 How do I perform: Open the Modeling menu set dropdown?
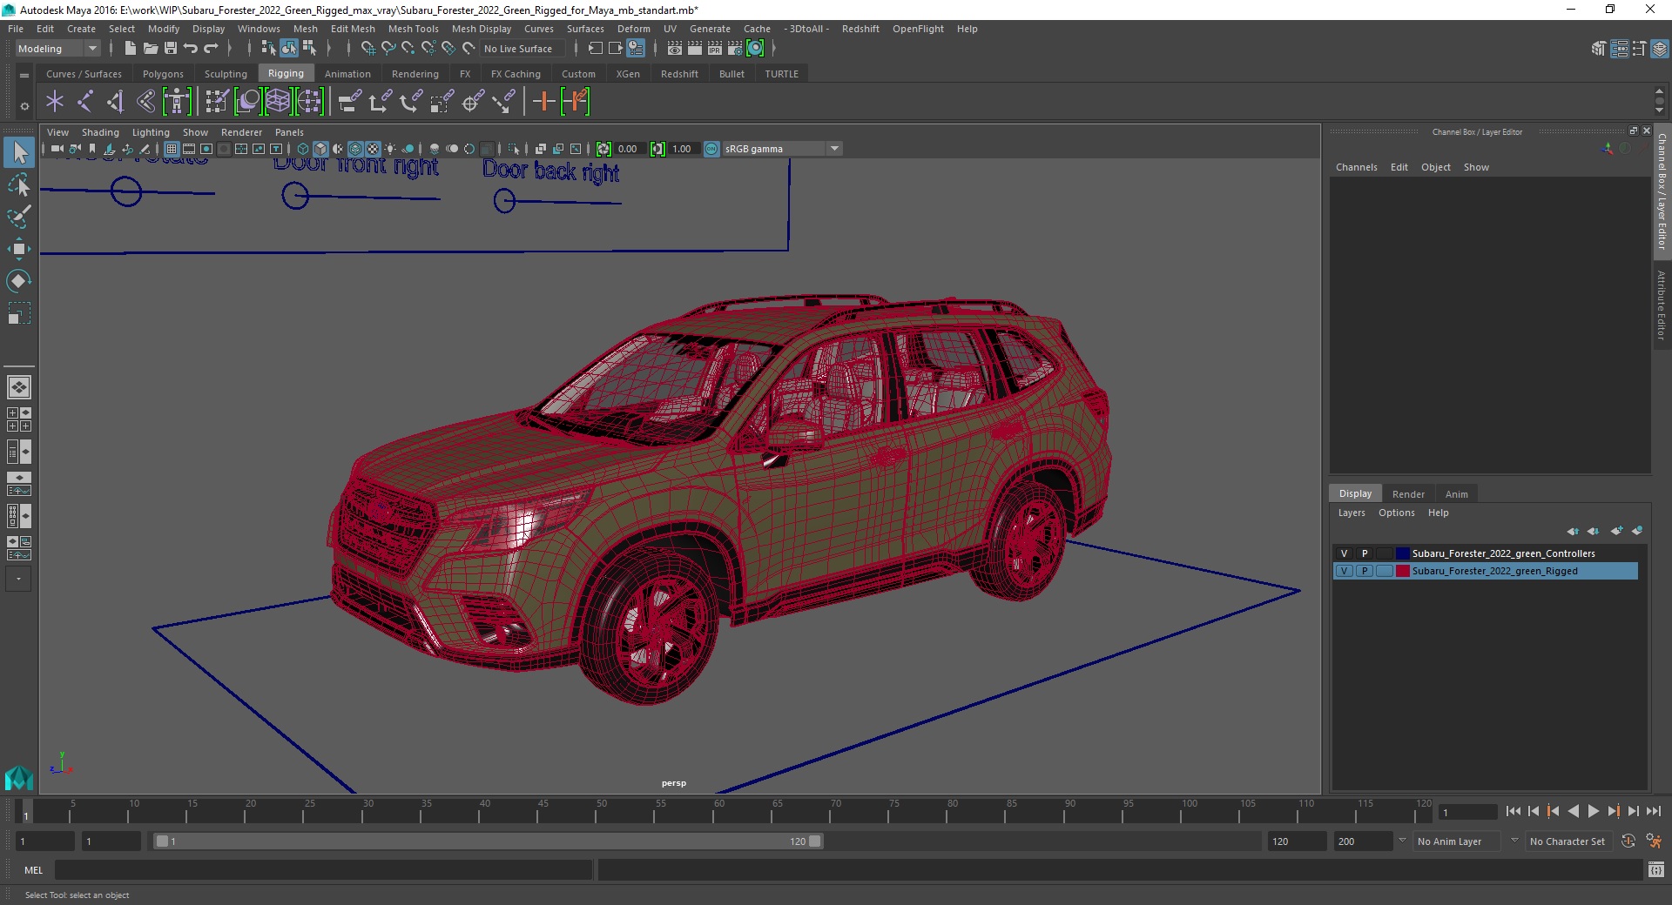pyautogui.click(x=57, y=49)
